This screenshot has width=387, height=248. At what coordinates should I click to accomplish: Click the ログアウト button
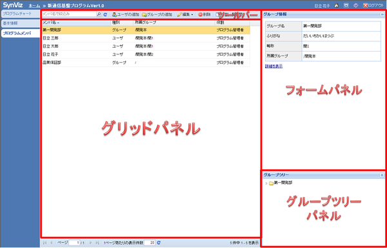[373, 5]
